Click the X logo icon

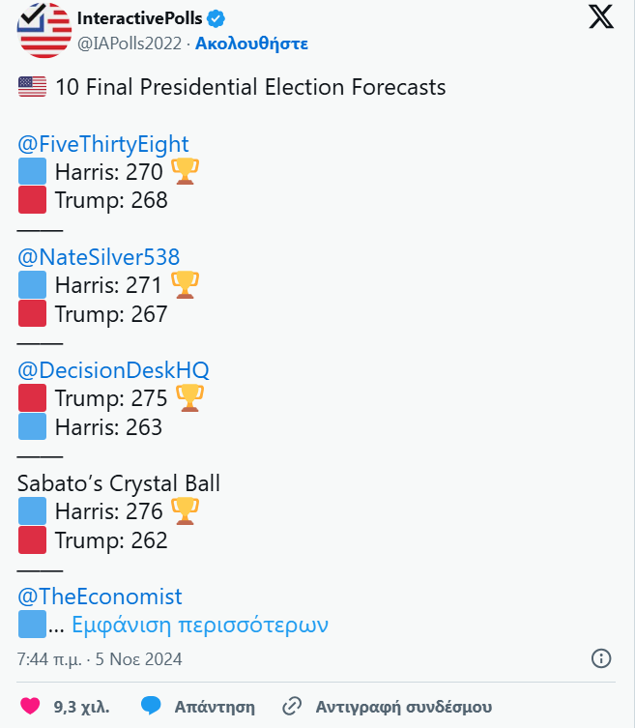pos(601,17)
